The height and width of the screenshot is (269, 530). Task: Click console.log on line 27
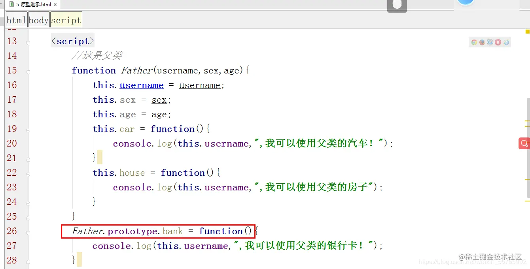point(122,246)
